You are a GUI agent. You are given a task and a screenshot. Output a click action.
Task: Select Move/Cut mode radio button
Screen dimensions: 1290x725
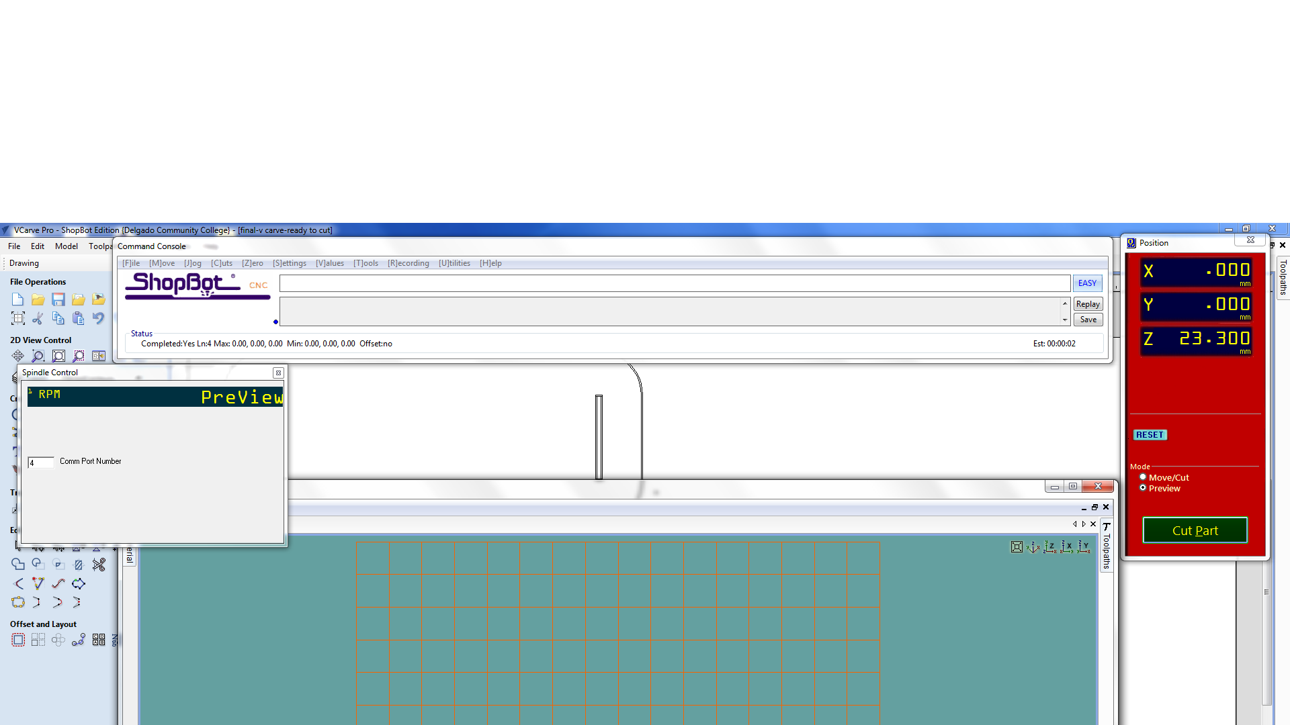[1143, 477]
